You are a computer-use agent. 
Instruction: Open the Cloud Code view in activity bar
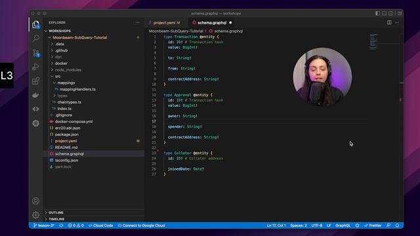tap(35, 109)
